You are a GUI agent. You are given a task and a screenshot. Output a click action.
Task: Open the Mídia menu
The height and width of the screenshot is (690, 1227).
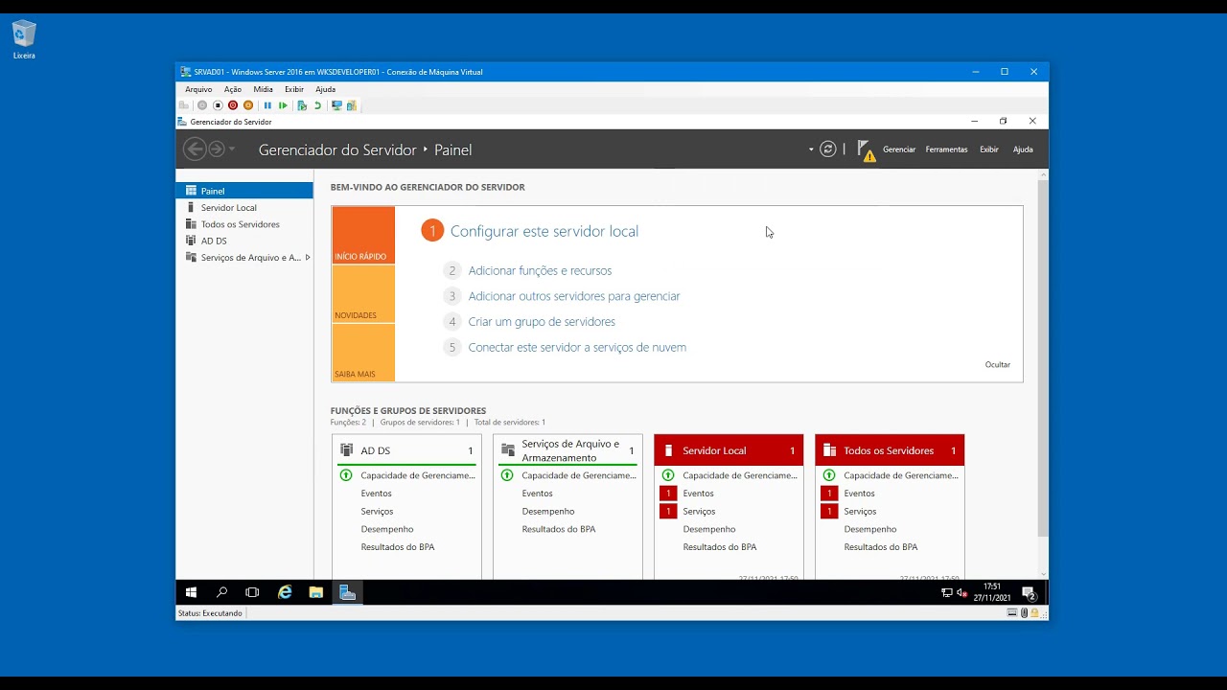click(x=263, y=89)
